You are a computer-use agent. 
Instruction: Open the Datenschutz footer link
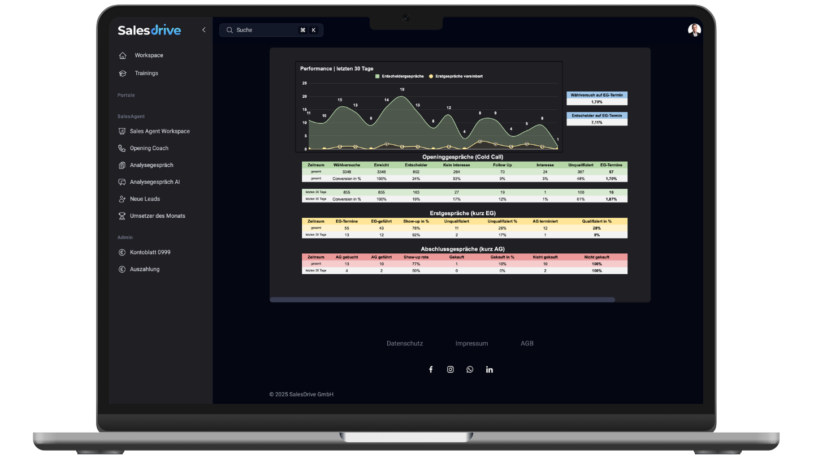[405, 343]
